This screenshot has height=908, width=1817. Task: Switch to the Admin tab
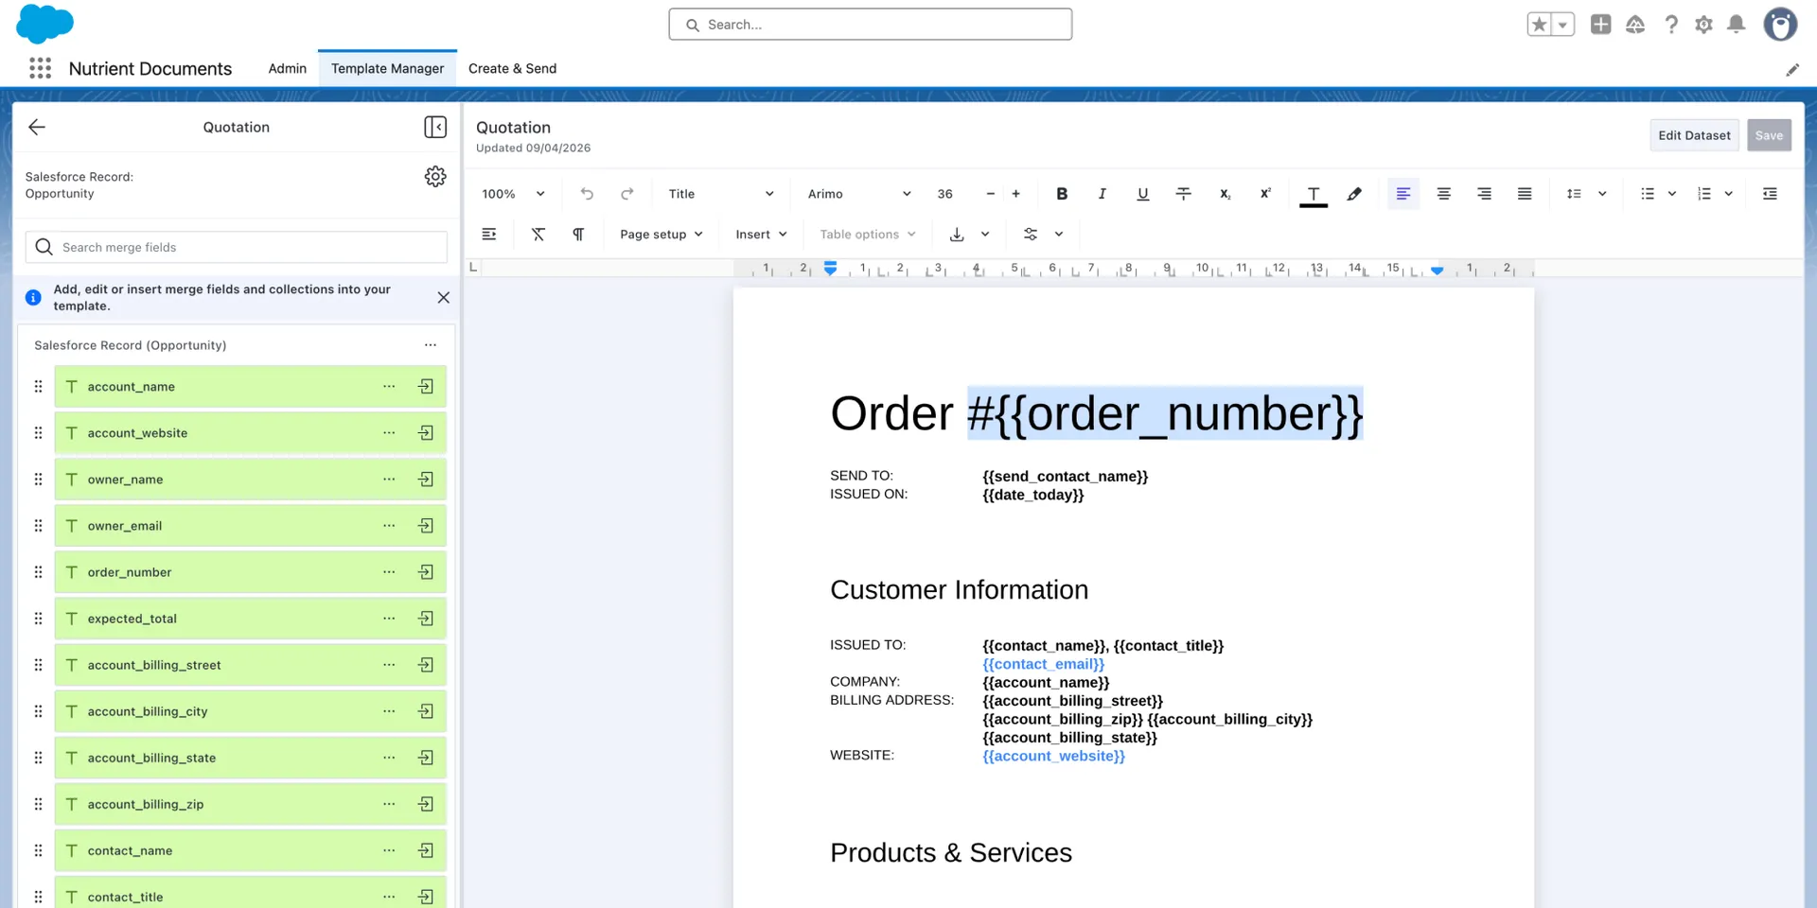(288, 68)
